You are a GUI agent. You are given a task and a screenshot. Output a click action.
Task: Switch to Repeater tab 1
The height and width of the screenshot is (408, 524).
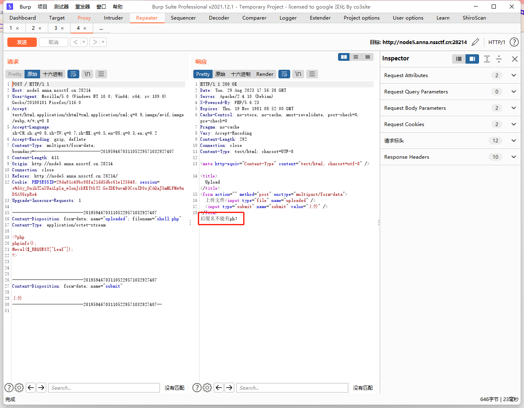coord(11,28)
